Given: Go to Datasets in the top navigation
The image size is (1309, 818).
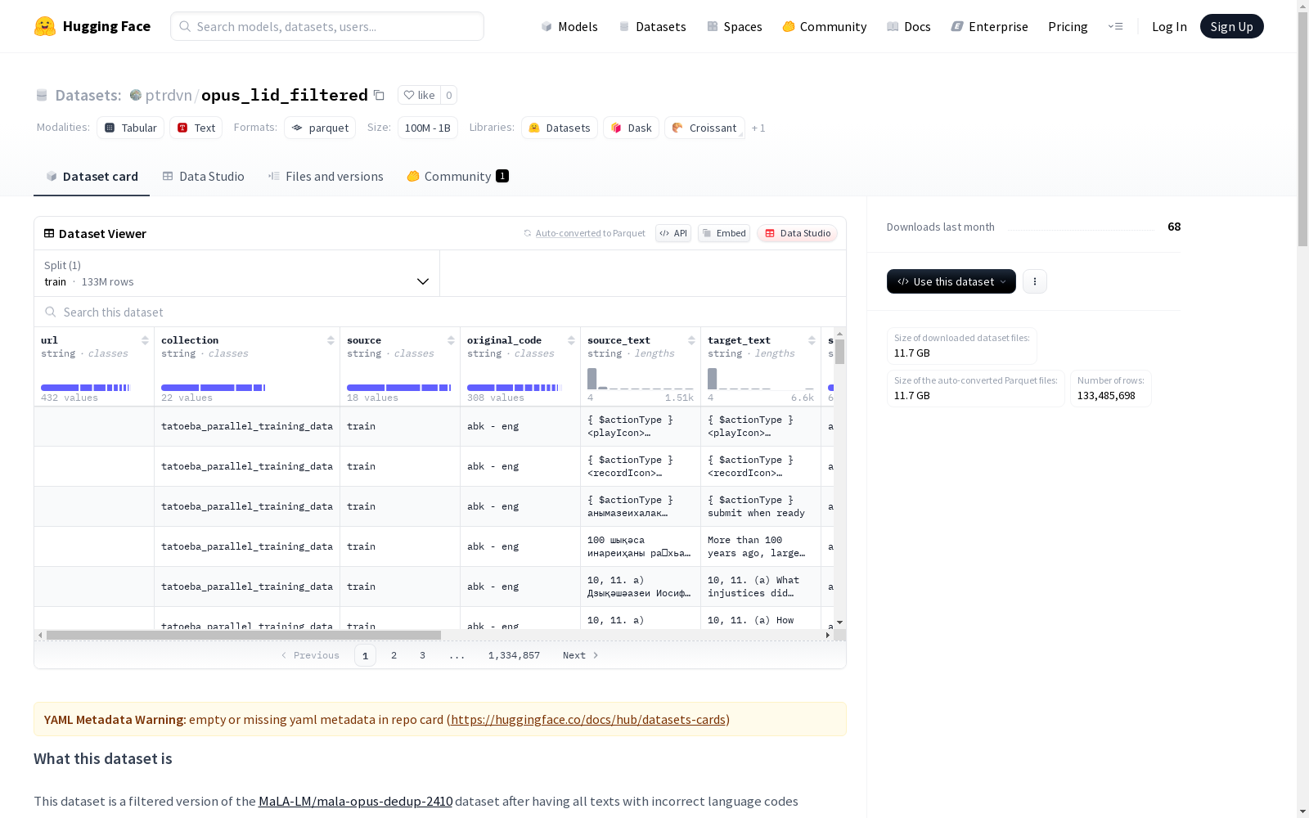Looking at the screenshot, I should [x=652, y=26].
